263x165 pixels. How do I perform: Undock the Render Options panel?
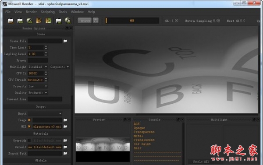point(67,28)
